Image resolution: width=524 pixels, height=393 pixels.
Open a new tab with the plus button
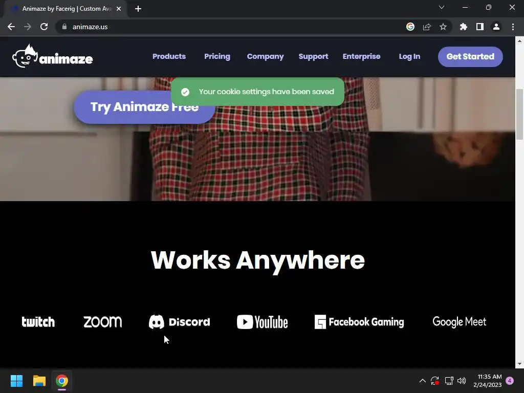(x=138, y=9)
